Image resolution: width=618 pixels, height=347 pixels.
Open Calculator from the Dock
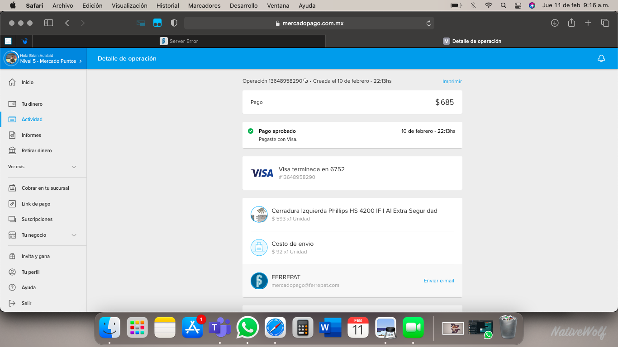click(303, 328)
